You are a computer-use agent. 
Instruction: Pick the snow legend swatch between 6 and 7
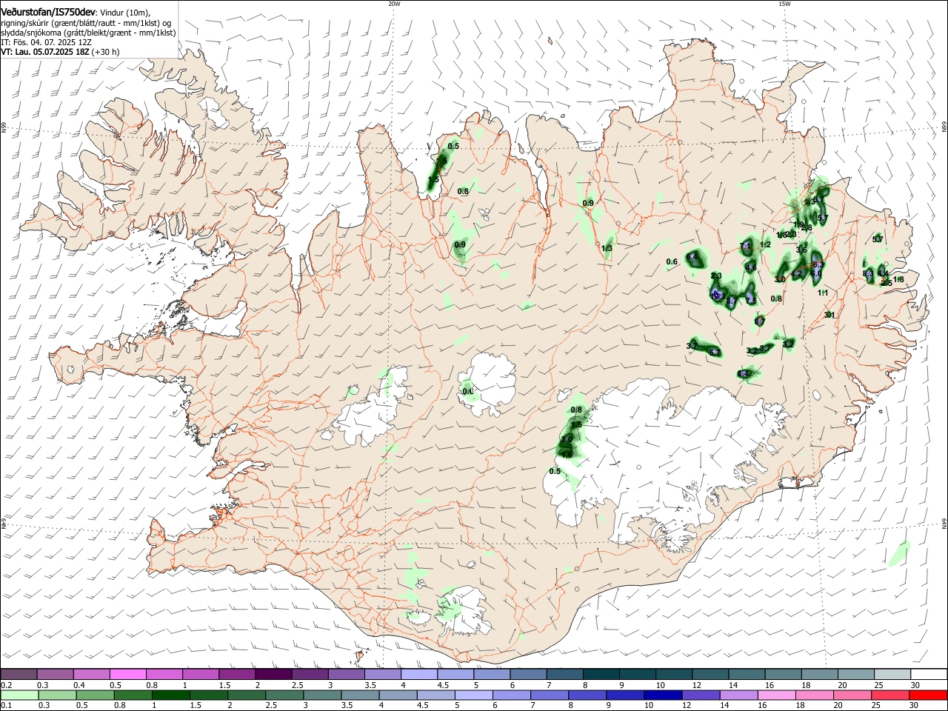point(528,674)
